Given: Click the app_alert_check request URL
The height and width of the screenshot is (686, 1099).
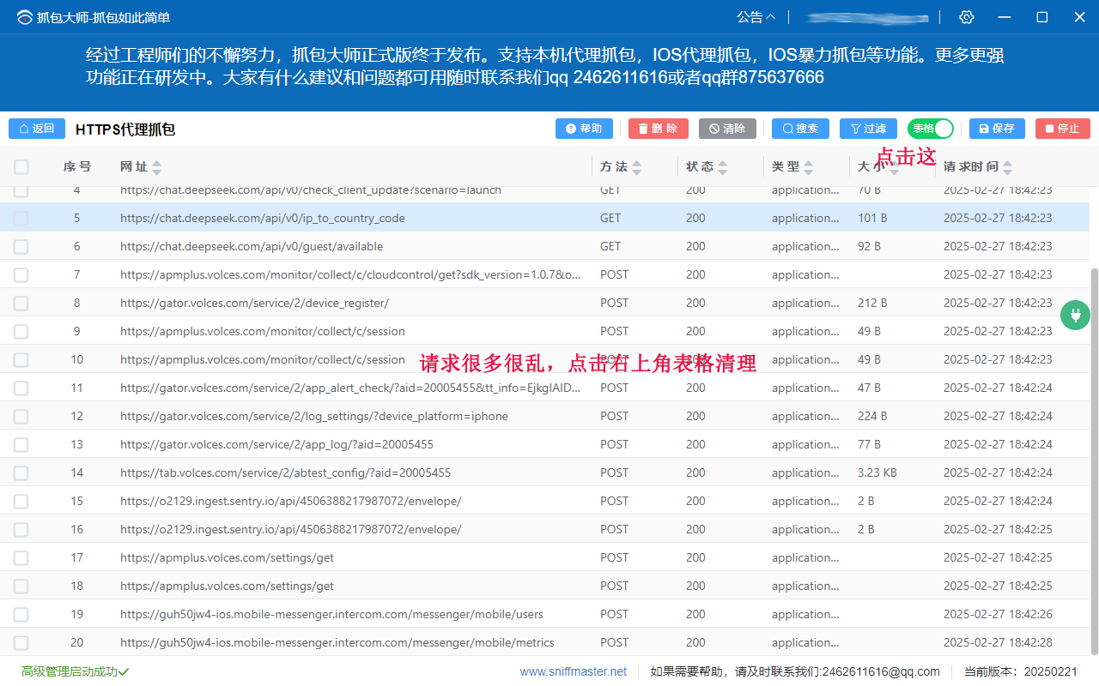Looking at the screenshot, I should point(350,388).
